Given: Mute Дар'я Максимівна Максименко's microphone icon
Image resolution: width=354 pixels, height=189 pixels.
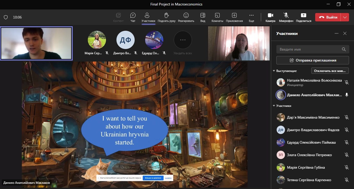Looking at the screenshot, I should [347, 118].
